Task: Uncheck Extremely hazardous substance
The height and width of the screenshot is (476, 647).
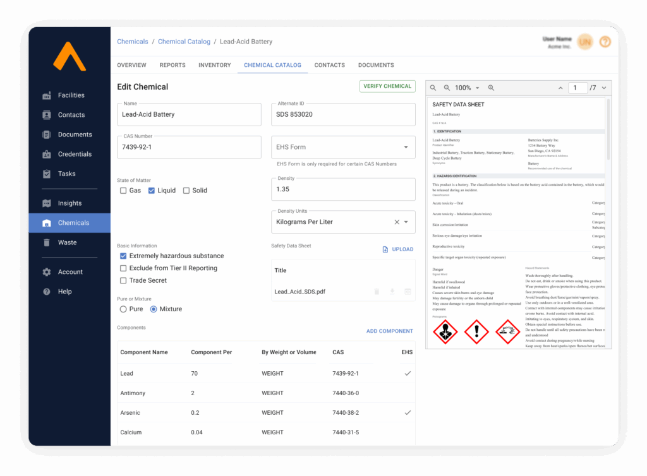Action: pyautogui.click(x=123, y=256)
